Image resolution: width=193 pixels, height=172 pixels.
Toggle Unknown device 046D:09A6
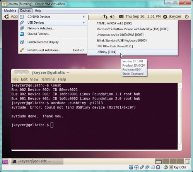[x=133, y=35]
